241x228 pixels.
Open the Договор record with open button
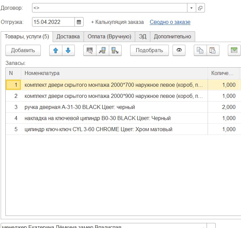tap(200, 8)
